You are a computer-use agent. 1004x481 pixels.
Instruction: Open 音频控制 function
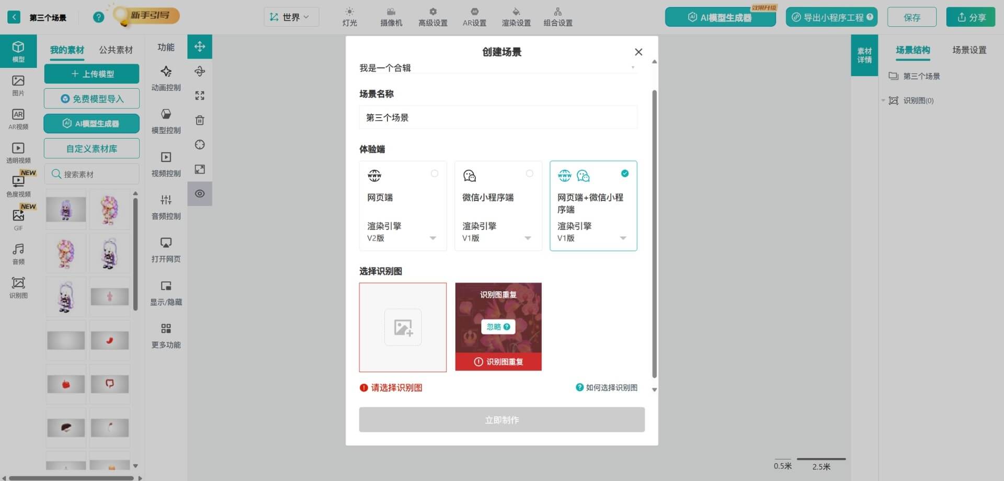(x=166, y=207)
